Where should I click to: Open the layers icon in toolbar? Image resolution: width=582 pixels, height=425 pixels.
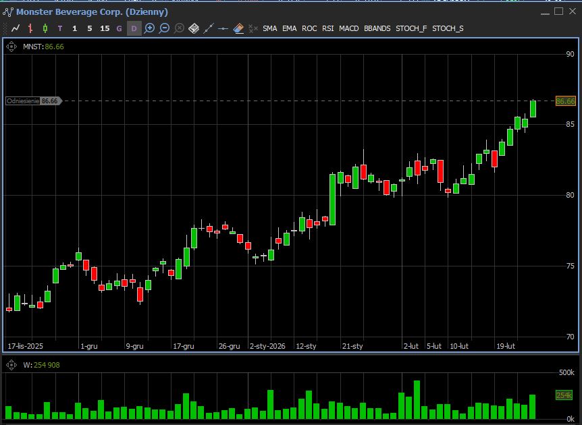point(194,28)
